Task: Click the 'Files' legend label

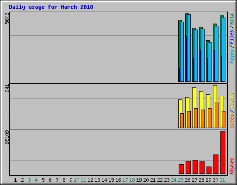Action: click(232, 37)
